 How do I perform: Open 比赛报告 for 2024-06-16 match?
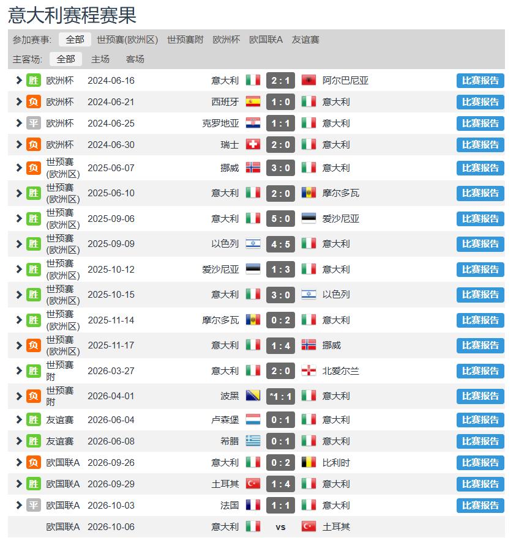480,81
